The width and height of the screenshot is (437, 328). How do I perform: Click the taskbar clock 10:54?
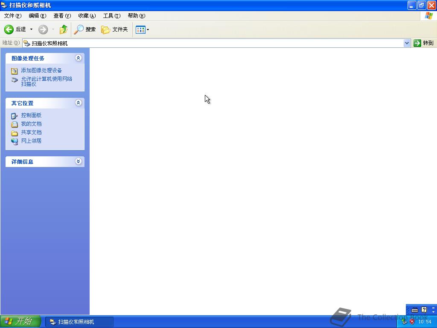pyautogui.click(x=425, y=322)
